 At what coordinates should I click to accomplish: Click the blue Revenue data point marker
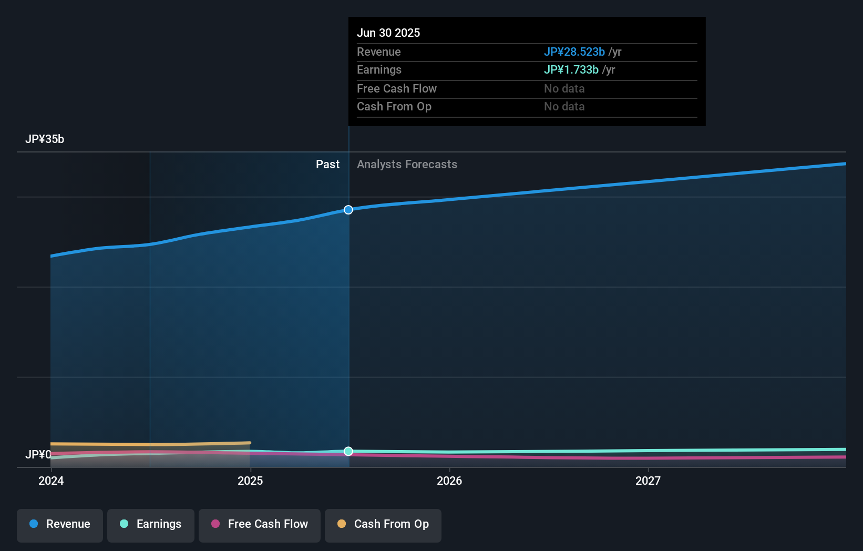348,210
